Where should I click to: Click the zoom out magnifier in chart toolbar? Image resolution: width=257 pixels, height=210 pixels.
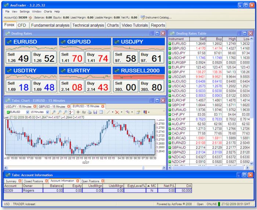point(59,112)
